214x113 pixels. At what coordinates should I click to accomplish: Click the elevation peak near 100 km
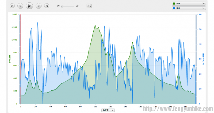click(95, 26)
